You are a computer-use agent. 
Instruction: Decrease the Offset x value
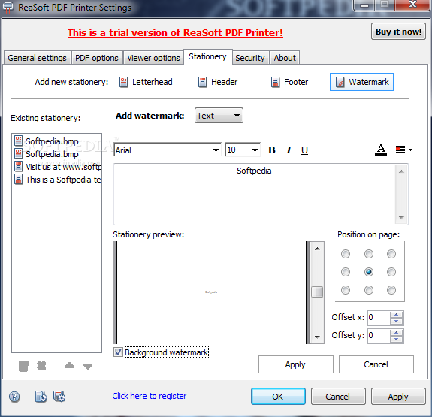click(x=396, y=321)
